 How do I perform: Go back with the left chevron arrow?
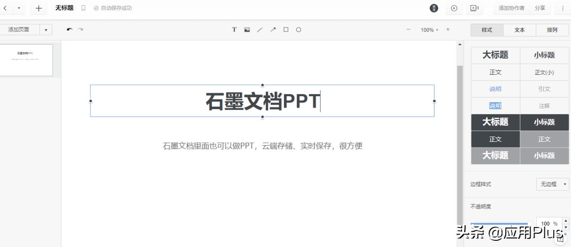pos(4,8)
